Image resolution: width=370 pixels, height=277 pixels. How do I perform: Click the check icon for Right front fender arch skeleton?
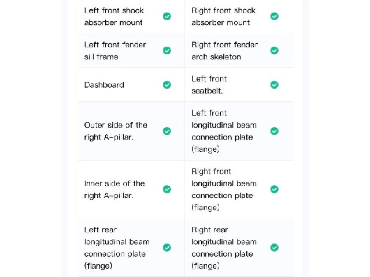[x=275, y=50]
